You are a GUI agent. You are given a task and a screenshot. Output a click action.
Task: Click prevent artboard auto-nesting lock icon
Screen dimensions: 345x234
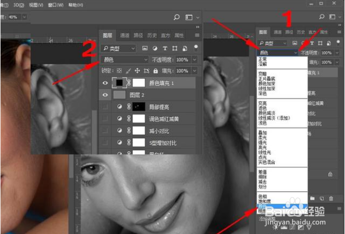pos(146,71)
